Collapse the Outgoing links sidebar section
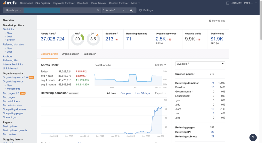Viewport: 262px width, 143px height. tap(13, 139)
